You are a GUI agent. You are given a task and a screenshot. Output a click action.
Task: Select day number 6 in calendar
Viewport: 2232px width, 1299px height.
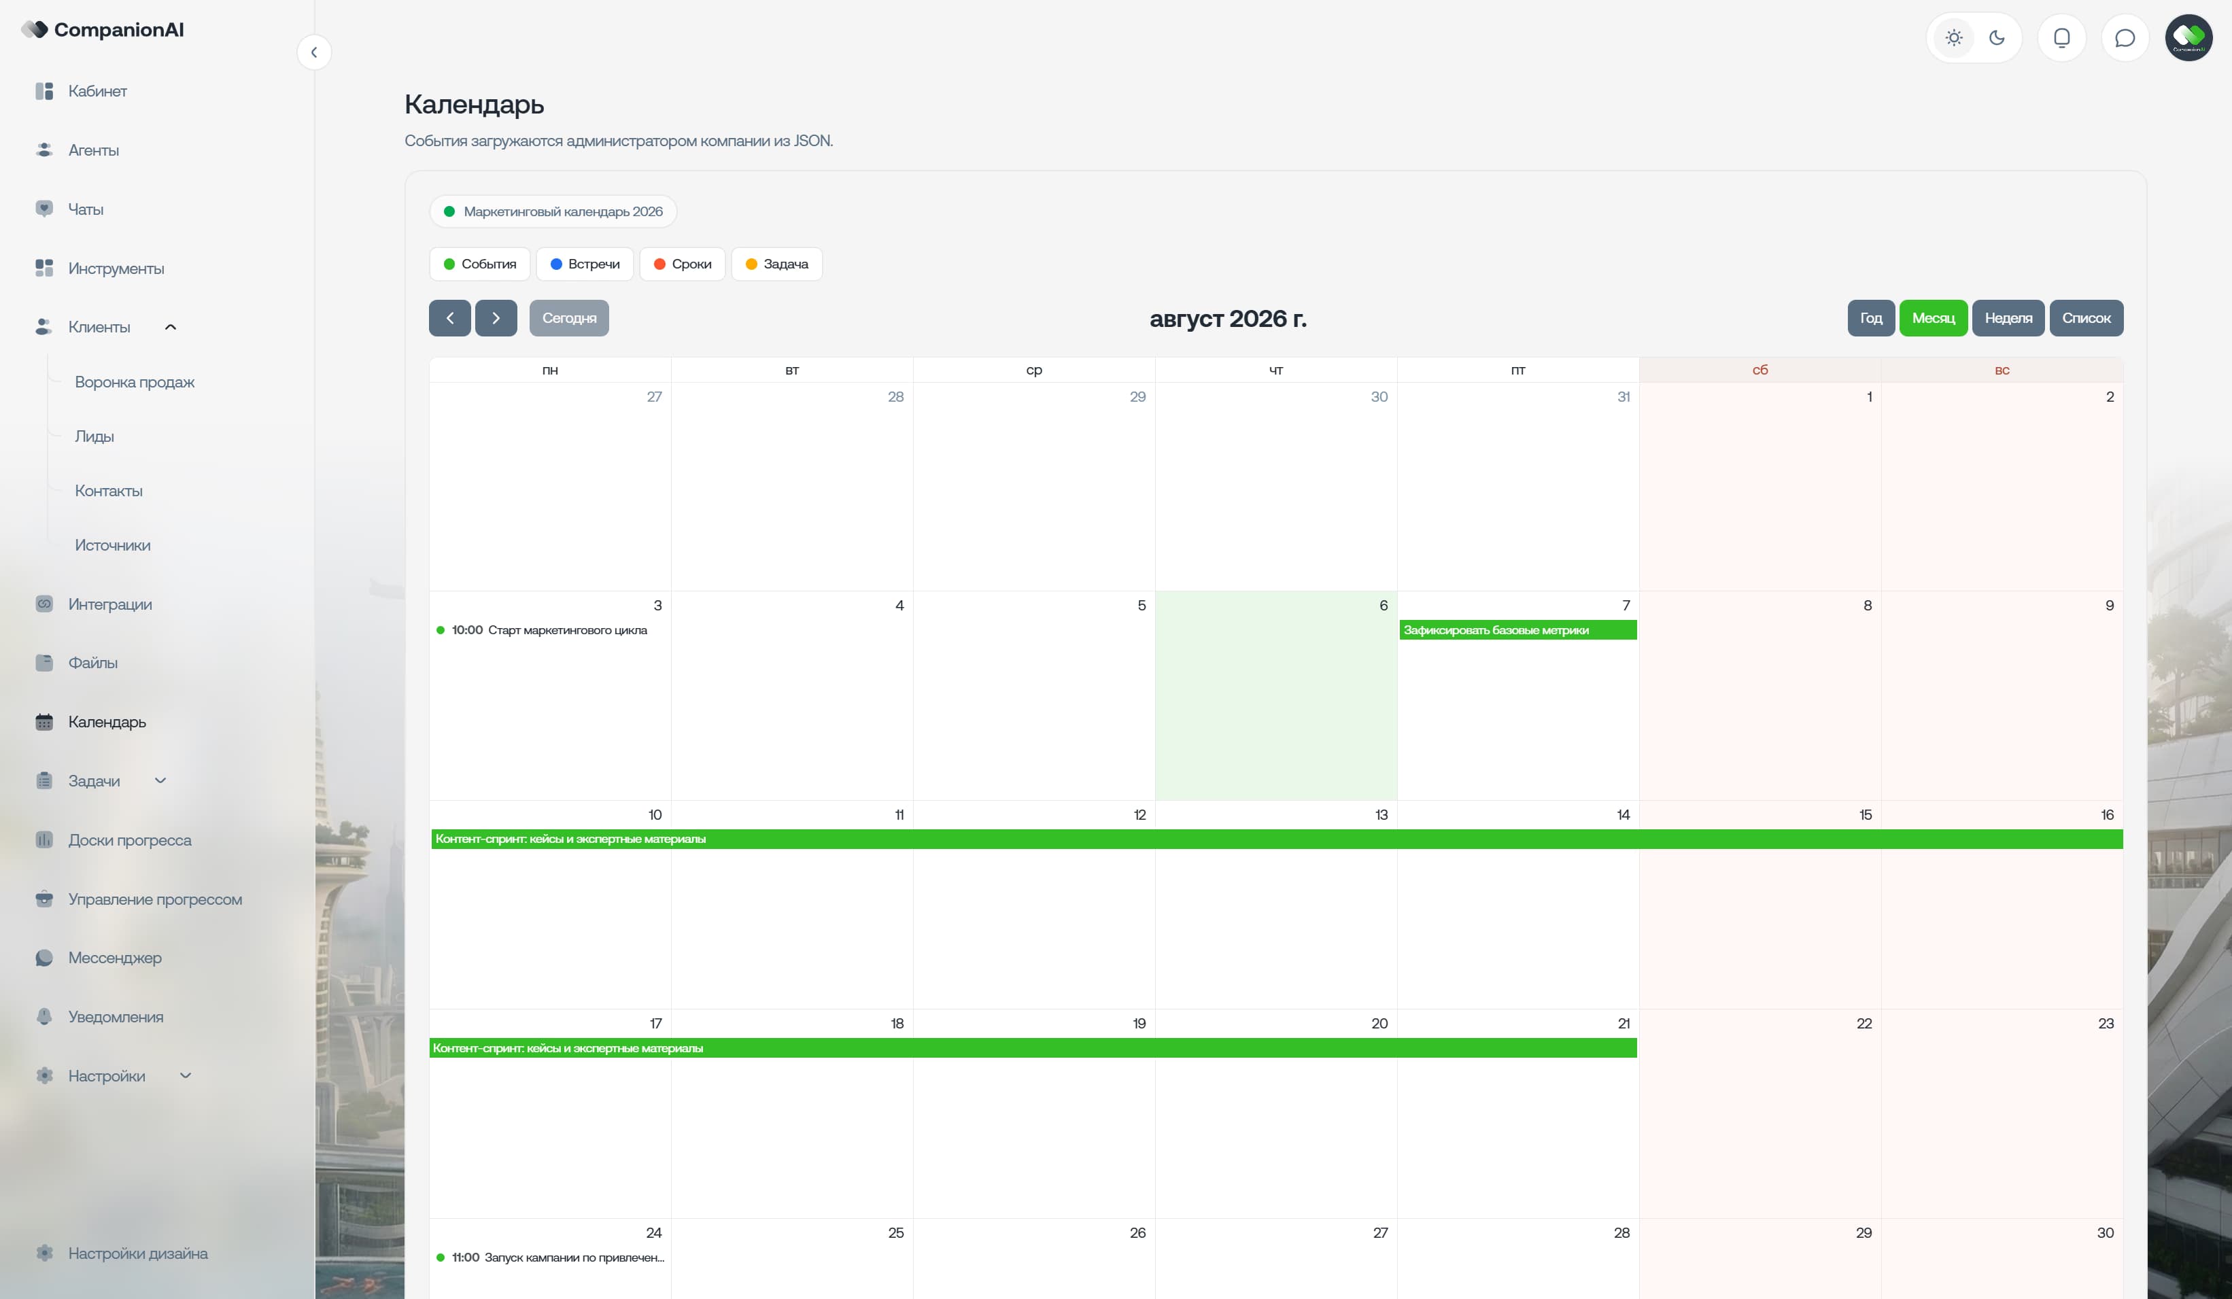click(1384, 606)
